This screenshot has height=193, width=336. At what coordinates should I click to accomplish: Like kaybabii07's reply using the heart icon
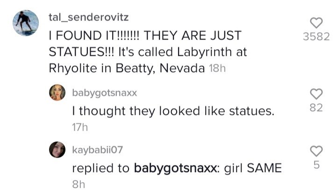[x=316, y=151]
